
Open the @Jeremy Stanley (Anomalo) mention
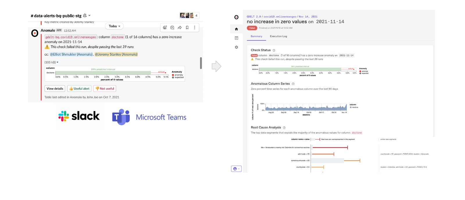(x=116, y=54)
